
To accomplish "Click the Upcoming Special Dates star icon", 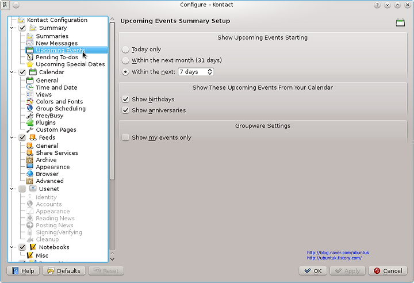I will [x=30, y=64].
